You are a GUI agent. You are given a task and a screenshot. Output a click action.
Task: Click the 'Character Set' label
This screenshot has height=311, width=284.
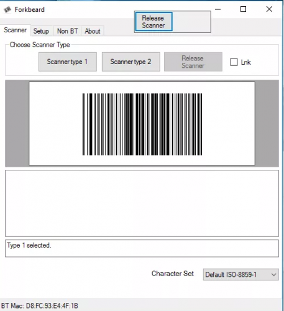(173, 274)
